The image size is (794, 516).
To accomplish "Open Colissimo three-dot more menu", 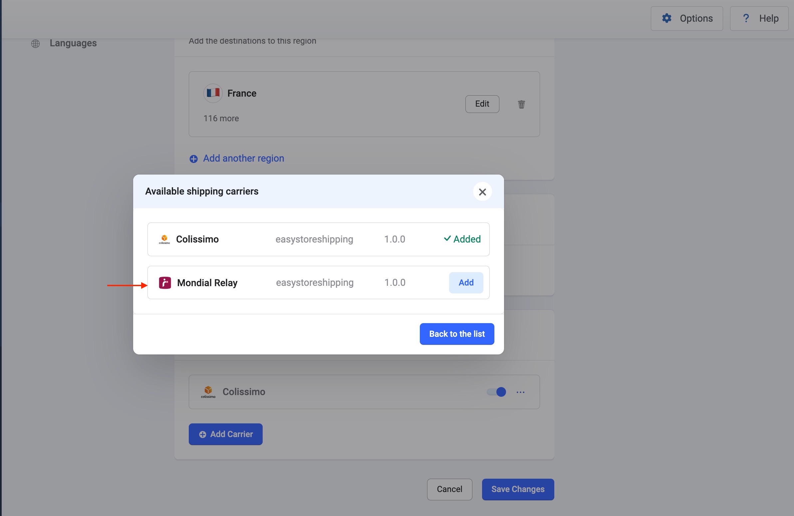I will (x=520, y=392).
